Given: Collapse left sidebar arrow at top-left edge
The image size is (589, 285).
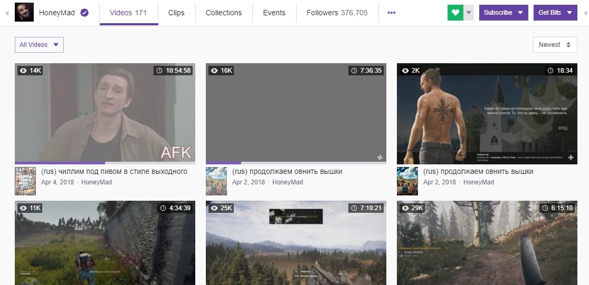Looking at the screenshot, I should [7, 13].
